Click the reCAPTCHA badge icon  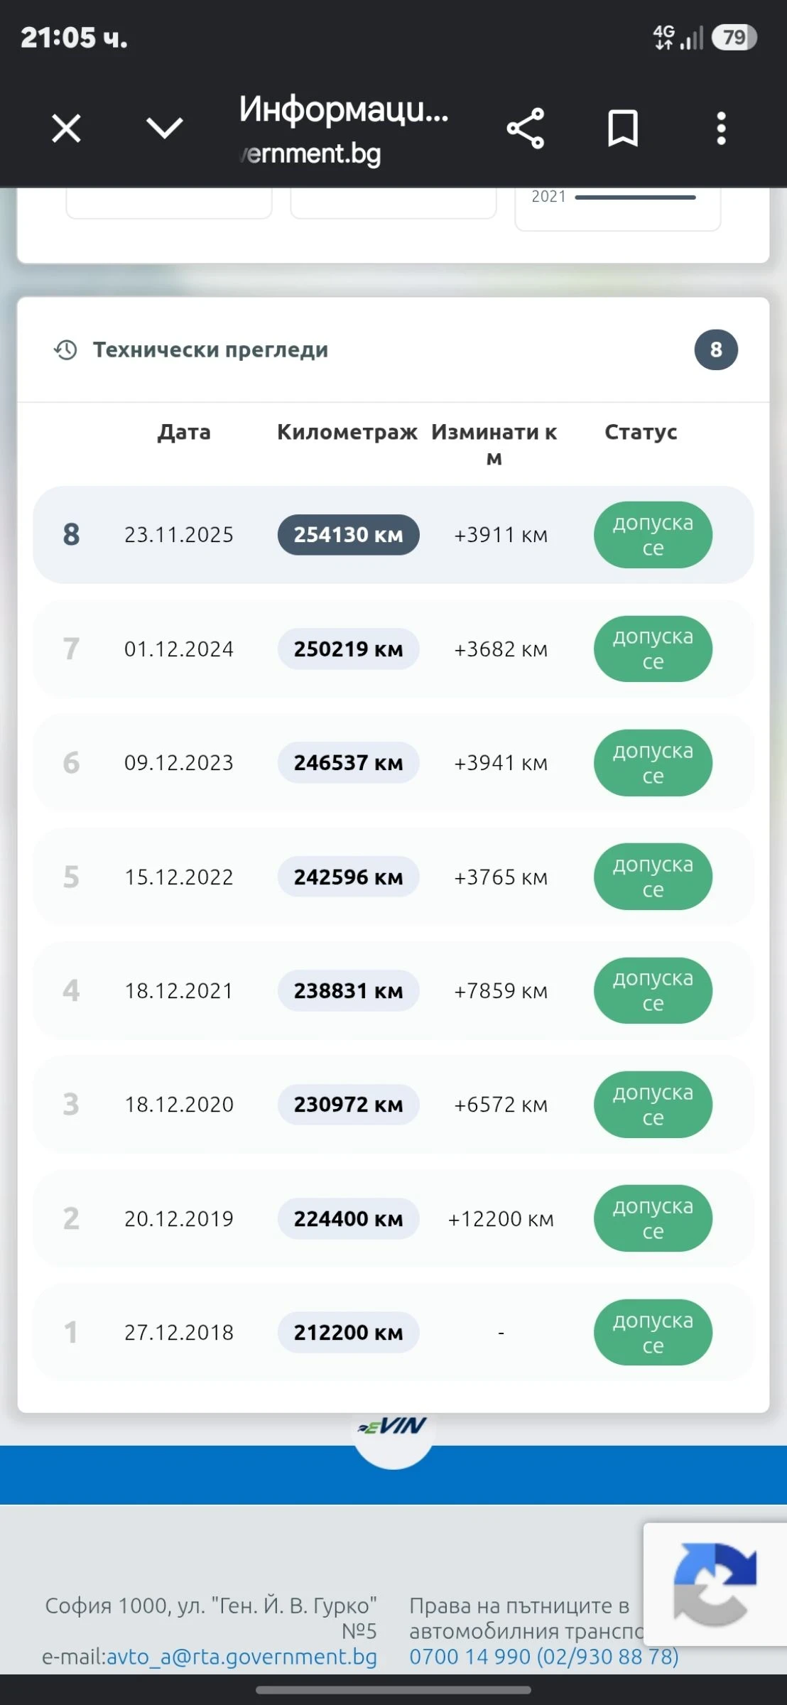tap(715, 1584)
